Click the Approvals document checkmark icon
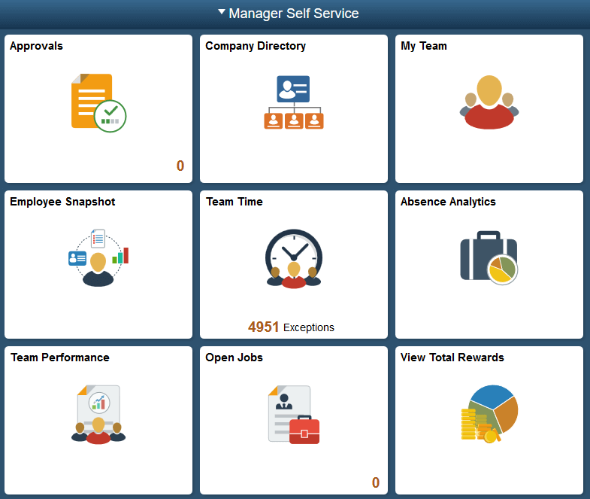This screenshot has height=499, width=590. click(98, 103)
